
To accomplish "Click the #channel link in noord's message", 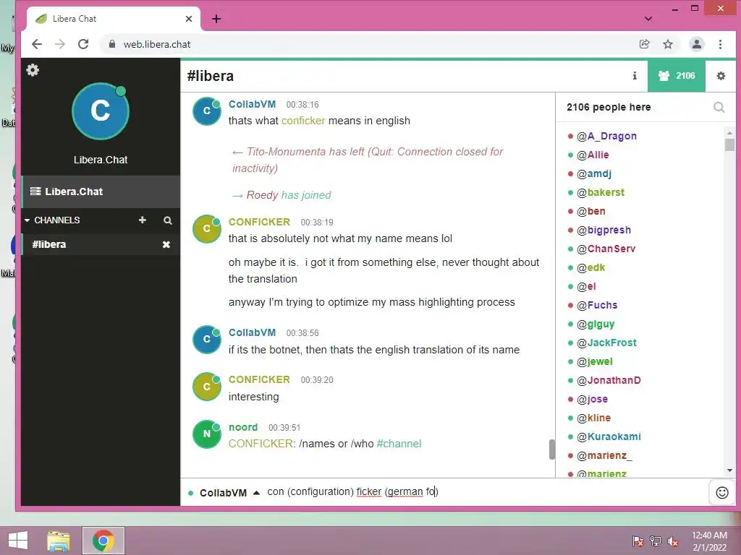I will [399, 444].
